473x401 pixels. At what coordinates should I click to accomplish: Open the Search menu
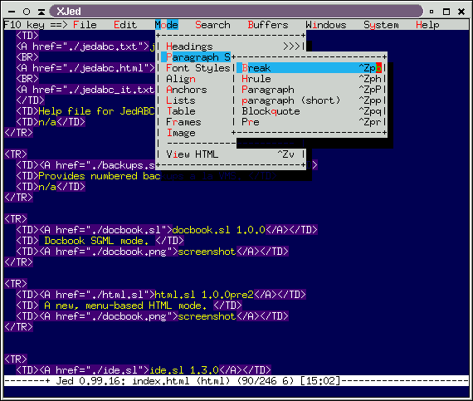click(x=212, y=25)
